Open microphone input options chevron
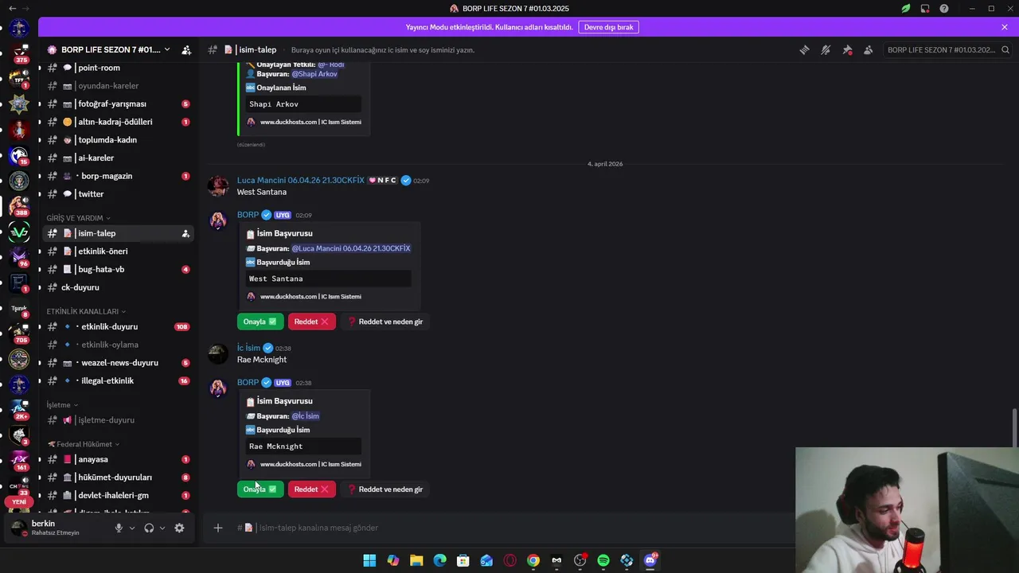Image resolution: width=1019 pixels, height=573 pixels. point(132,528)
